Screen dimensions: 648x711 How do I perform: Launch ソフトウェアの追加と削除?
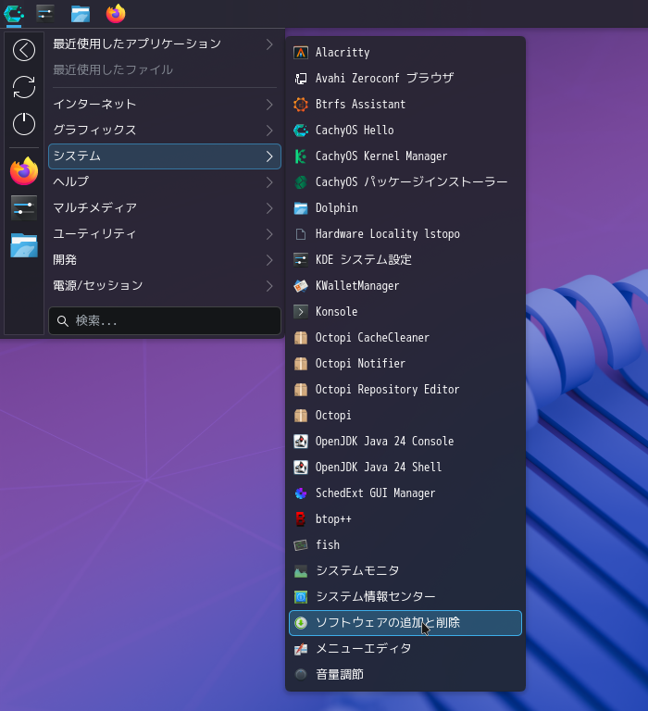click(x=405, y=623)
